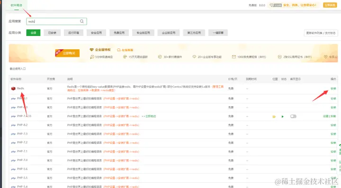Toggle 首页显示 switch for PHP-7.4.33
This screenshot has width=341, height=188.
pyautogui.click(x=293, y=116)
